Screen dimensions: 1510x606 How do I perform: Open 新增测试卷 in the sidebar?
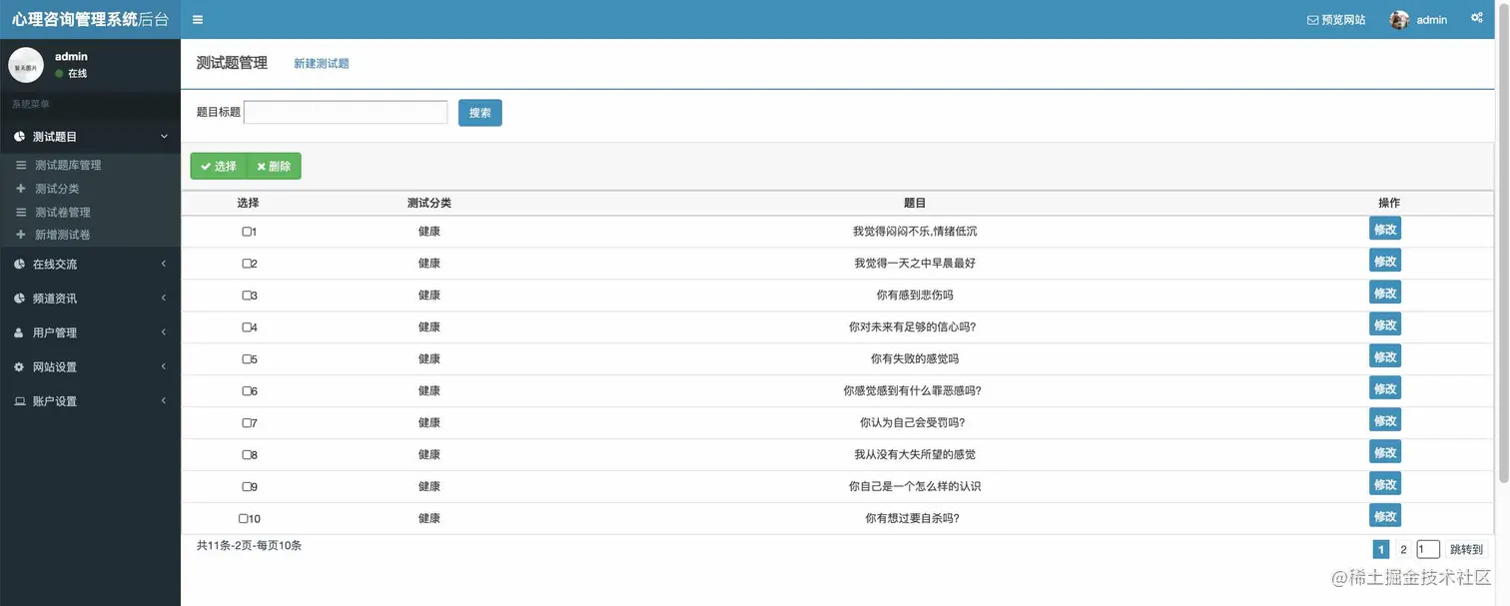pos(63,235)
